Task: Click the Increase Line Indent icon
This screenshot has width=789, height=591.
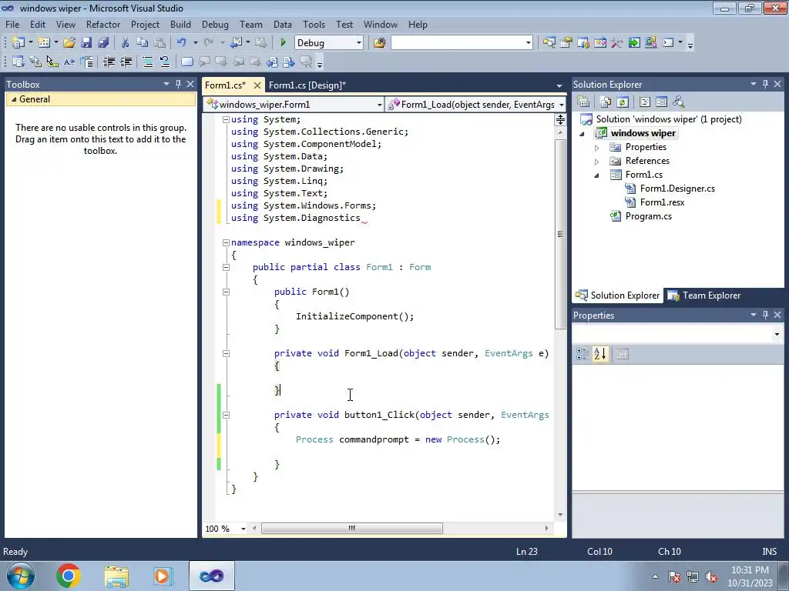Action: click(x=126, y=62)
